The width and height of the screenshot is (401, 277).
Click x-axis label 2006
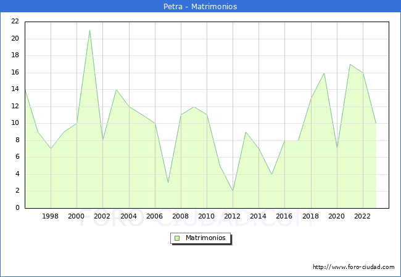(154, 216)
